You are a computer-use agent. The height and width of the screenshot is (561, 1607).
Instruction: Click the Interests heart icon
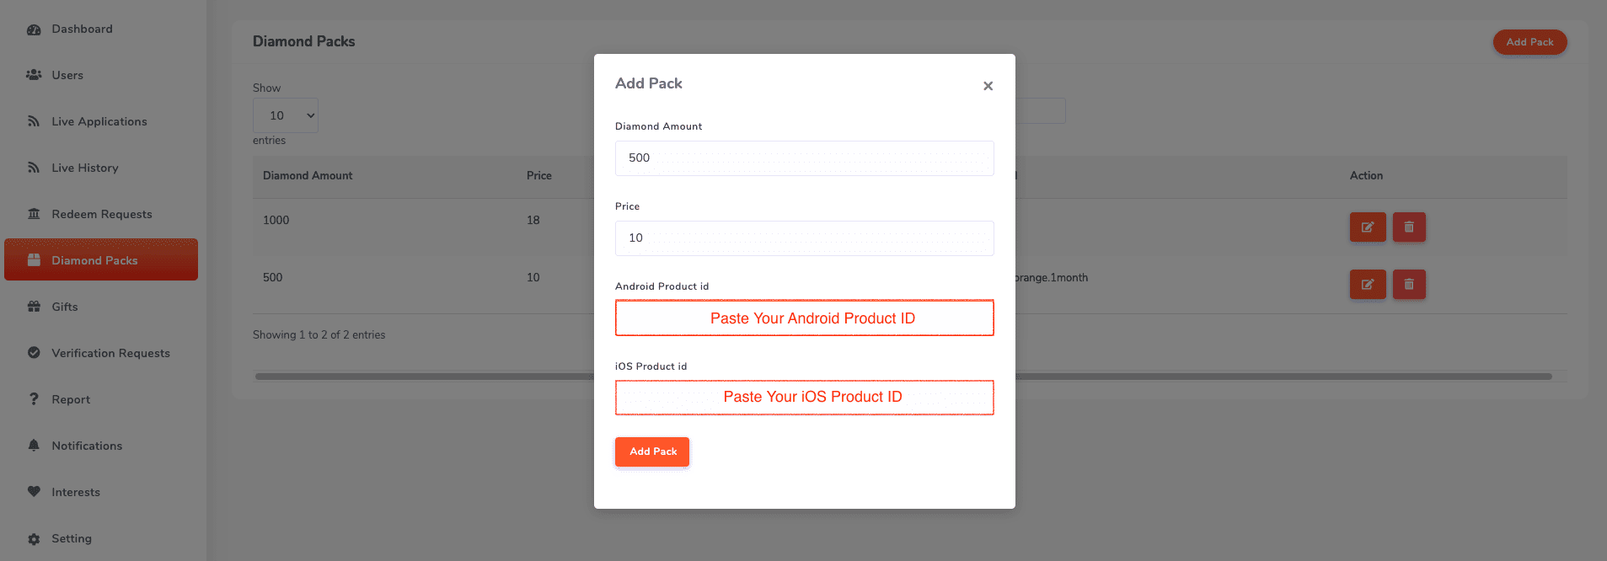(34, 492)
